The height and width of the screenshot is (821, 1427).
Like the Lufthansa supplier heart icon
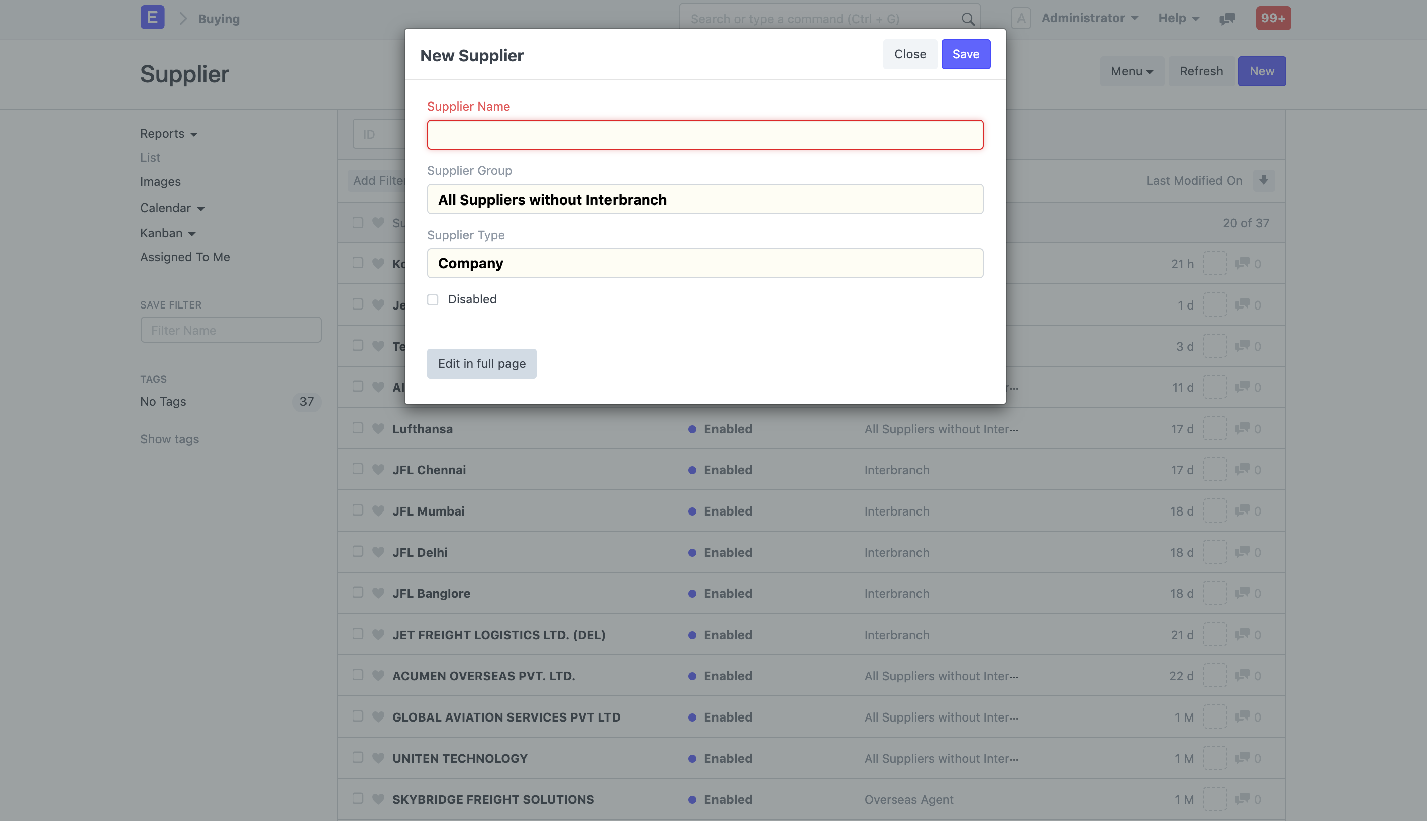[x=378, y=428]
